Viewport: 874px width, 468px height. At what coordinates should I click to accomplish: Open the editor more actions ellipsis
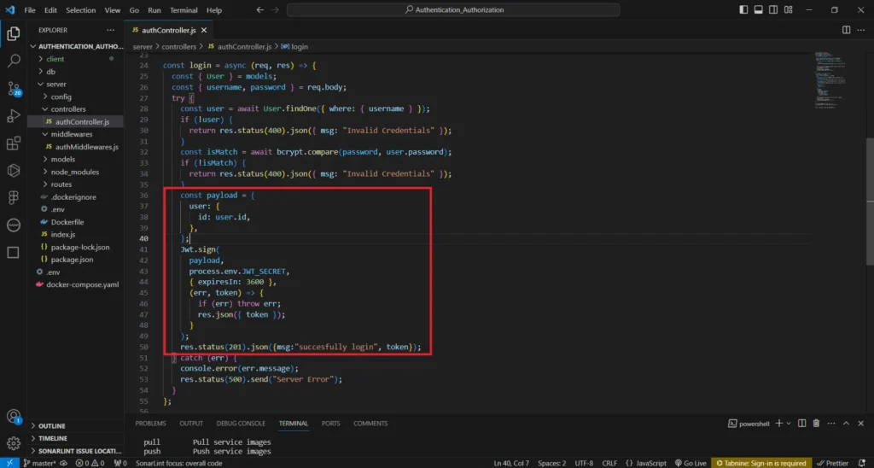pos(862,30)
